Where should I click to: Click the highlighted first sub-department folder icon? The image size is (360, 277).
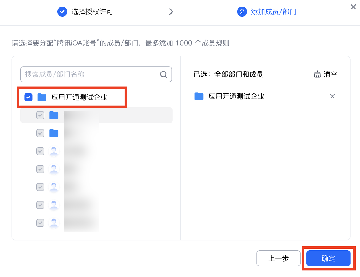[54, 115]
